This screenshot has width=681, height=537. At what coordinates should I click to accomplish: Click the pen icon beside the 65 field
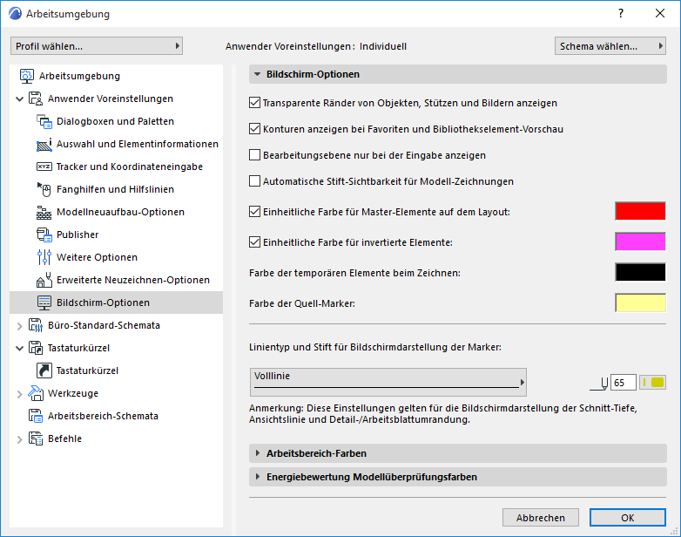coord(599,384)
